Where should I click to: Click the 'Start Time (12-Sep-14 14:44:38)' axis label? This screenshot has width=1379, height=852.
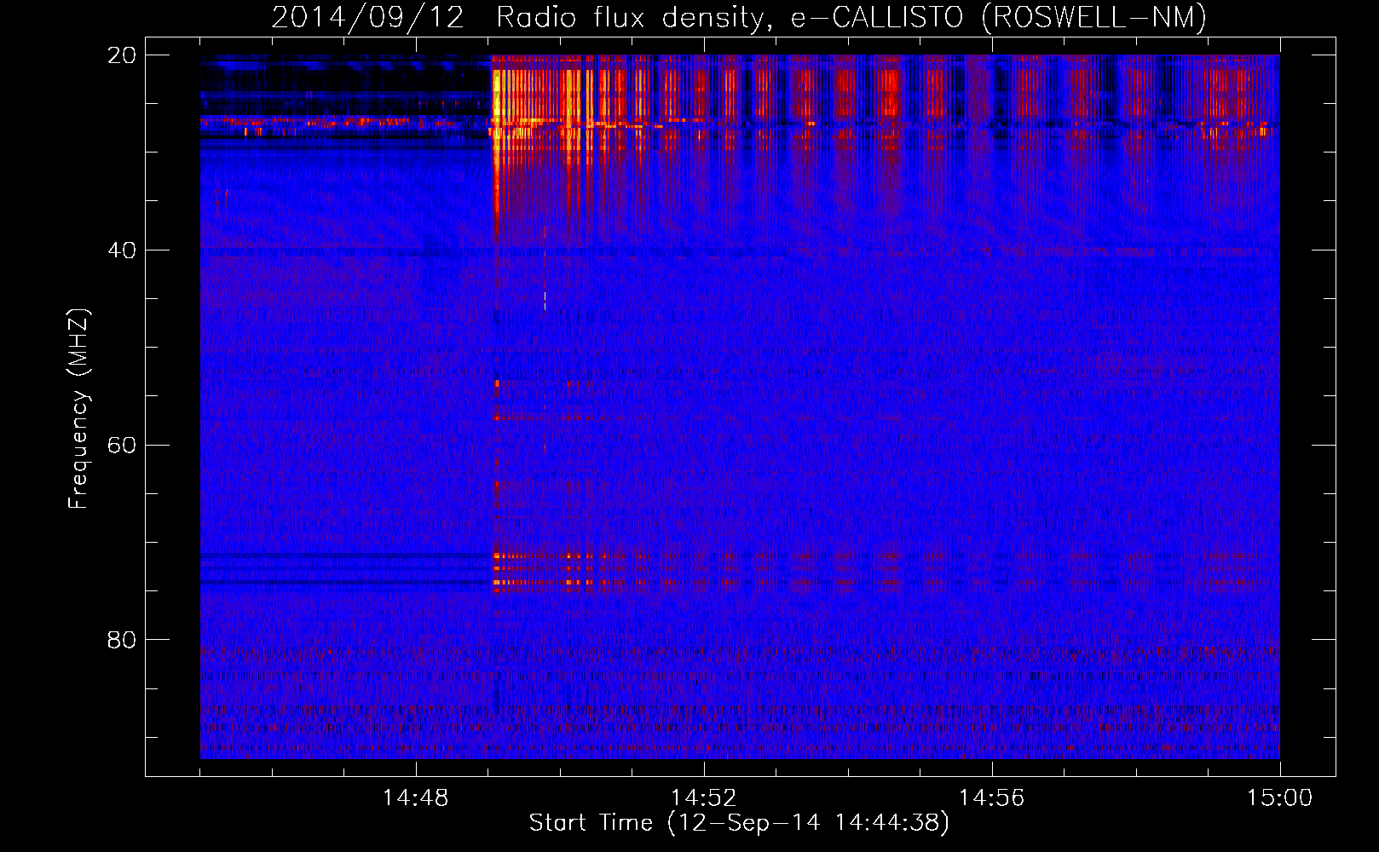[x=739, y=823]
